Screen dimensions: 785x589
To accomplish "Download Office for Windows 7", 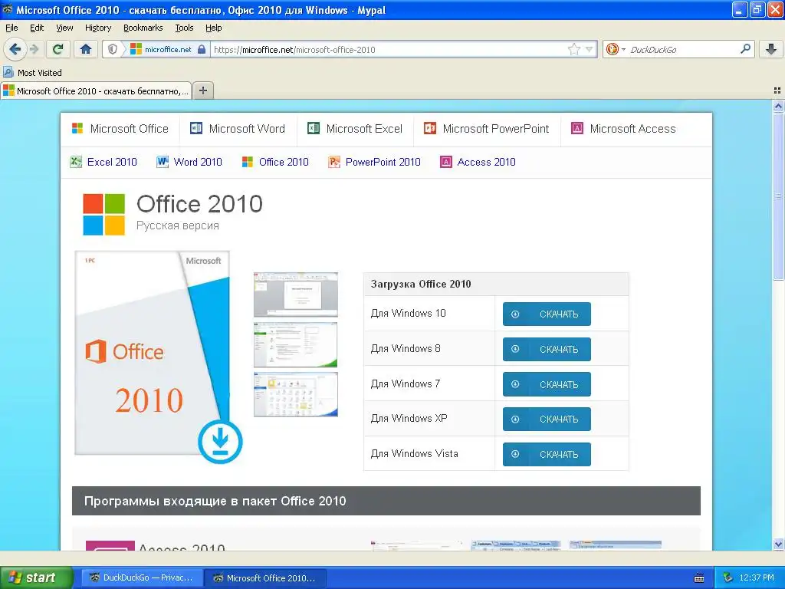I will click(547, 384).
